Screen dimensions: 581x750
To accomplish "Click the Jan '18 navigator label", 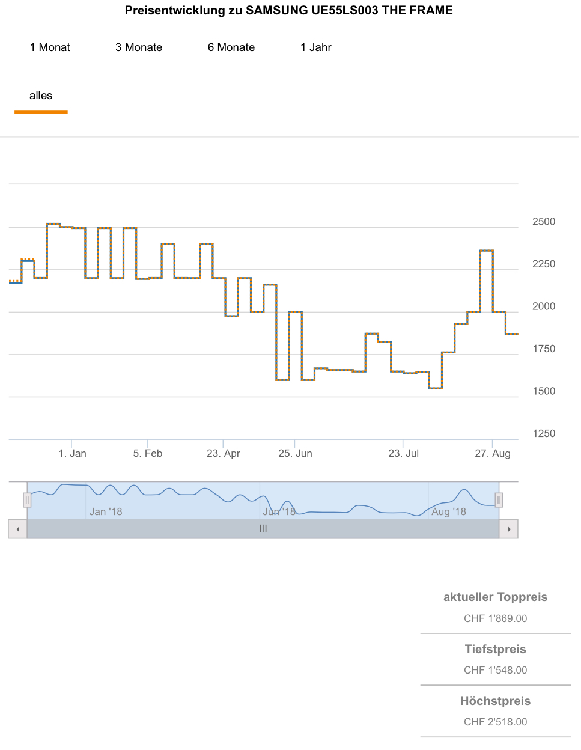I will (106, 512).
